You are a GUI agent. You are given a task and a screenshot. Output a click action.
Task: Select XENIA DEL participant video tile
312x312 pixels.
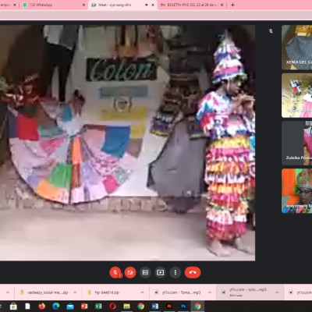297,47
